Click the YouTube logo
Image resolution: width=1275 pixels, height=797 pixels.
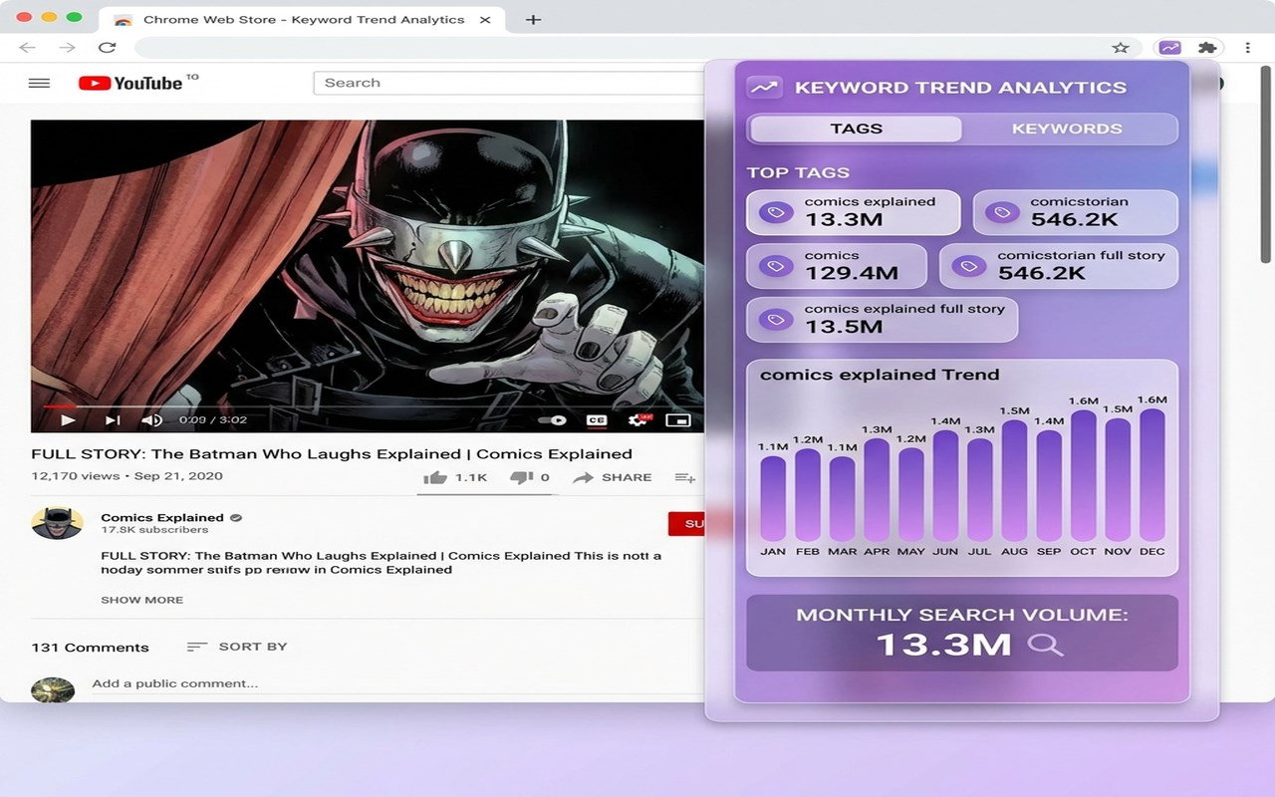130,83
